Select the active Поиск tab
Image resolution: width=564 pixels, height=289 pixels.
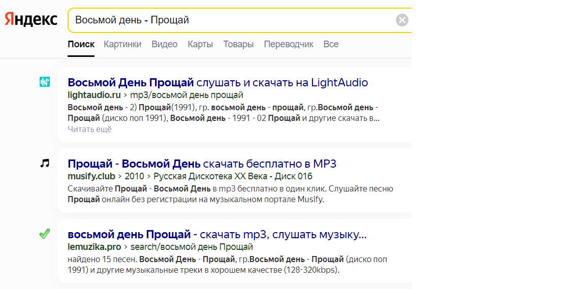coord(81,44)
